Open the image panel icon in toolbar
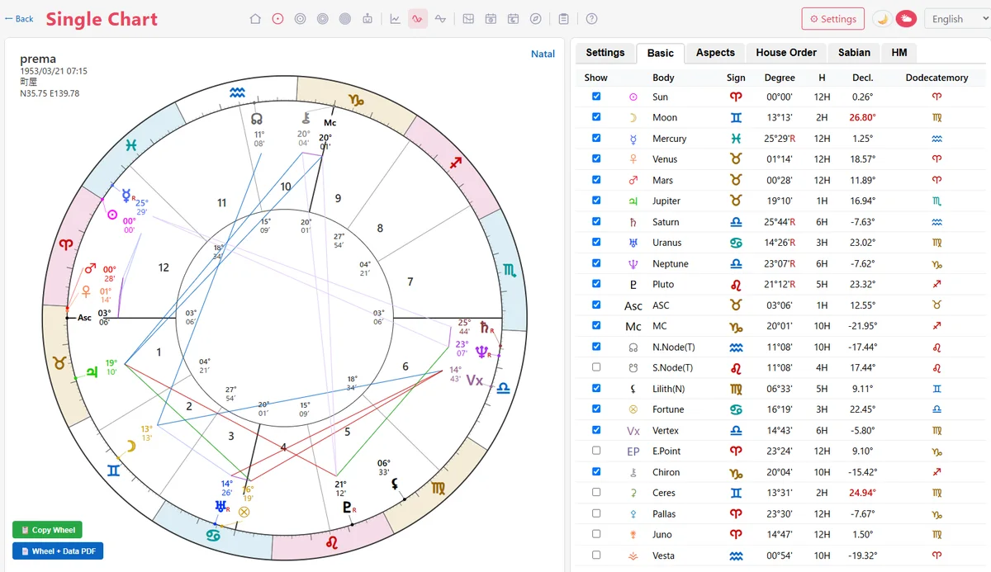The height and width of the screenshot is (572, 991). (468, 19)
